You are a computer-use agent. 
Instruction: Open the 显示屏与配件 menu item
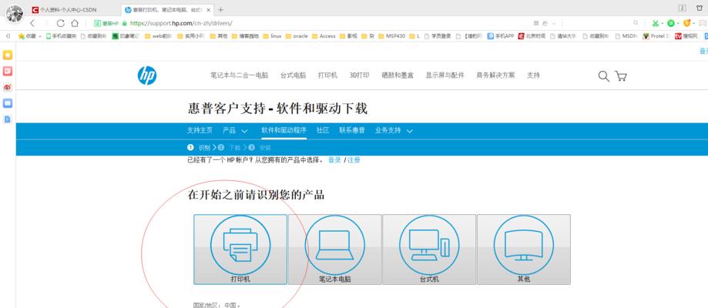point(445,75)
